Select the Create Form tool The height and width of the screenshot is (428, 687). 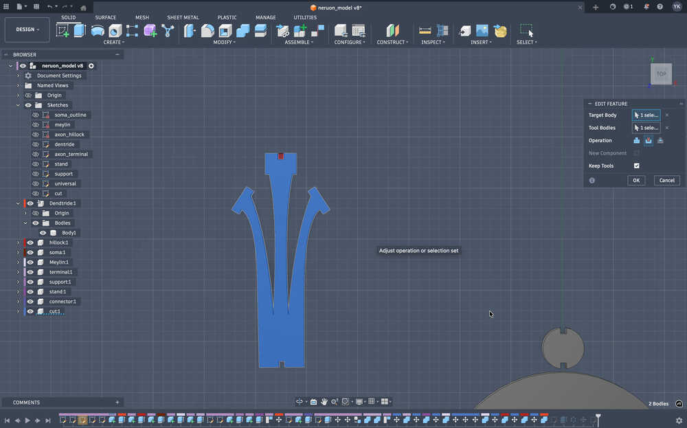(150, 31)
